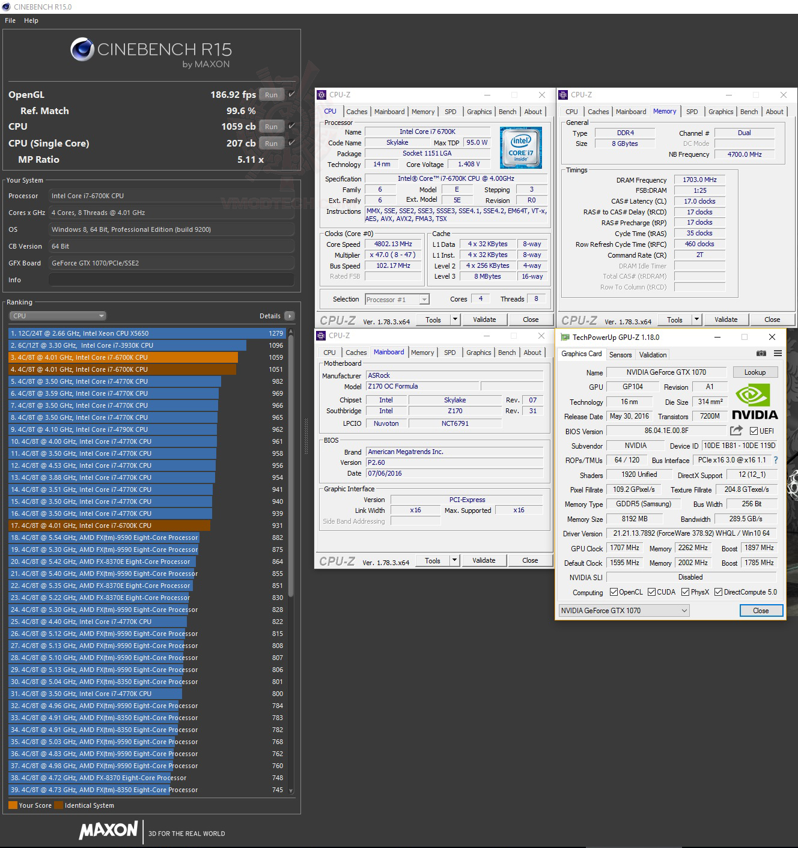This screenshot has width=798, height=848.
Task: Open the Help menu in Cinebench
Action: click(31, 20)
